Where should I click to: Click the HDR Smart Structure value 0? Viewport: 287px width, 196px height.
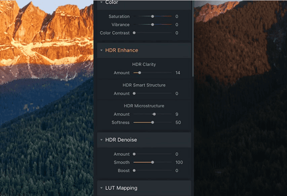click(x=177, y=94)
